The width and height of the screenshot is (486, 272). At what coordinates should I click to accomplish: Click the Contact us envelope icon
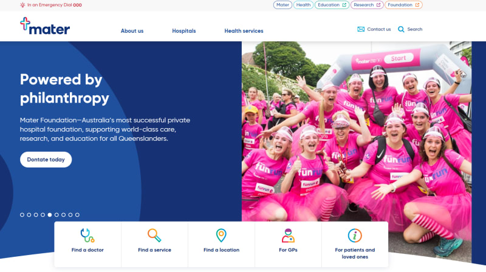click(361, 29)
